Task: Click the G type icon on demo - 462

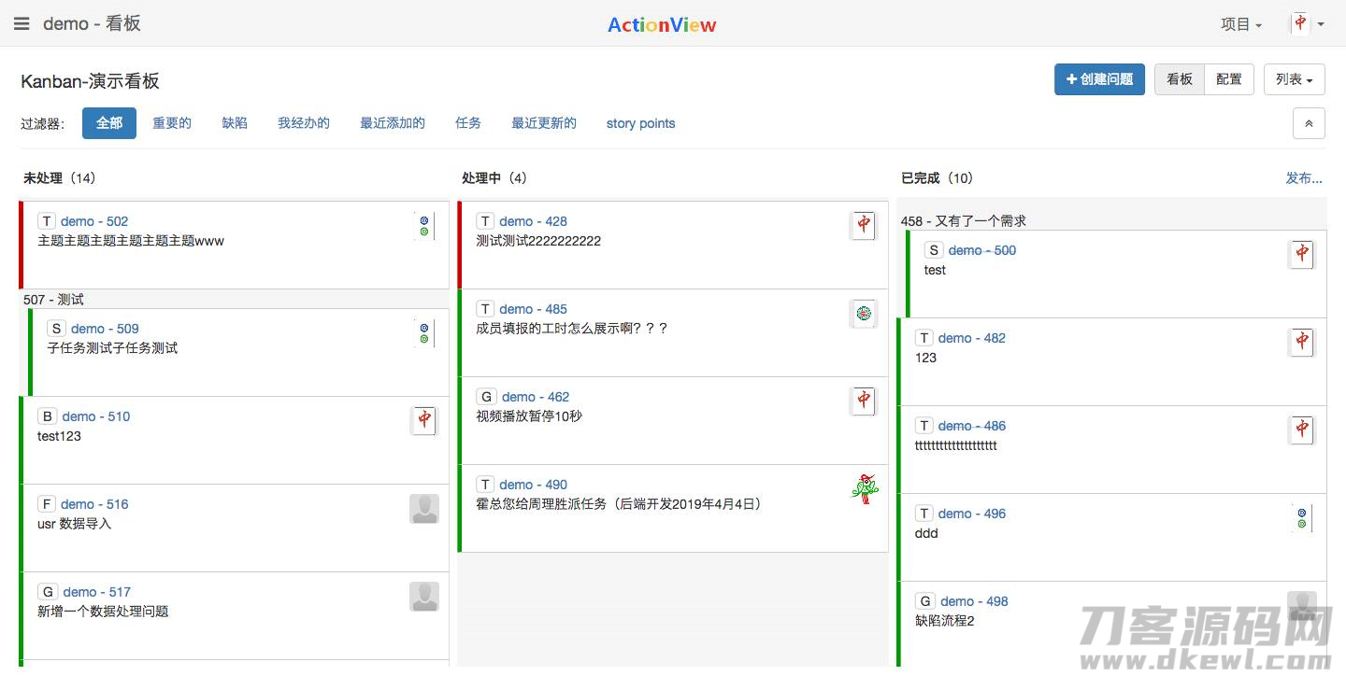Action: tap(486, 397)
